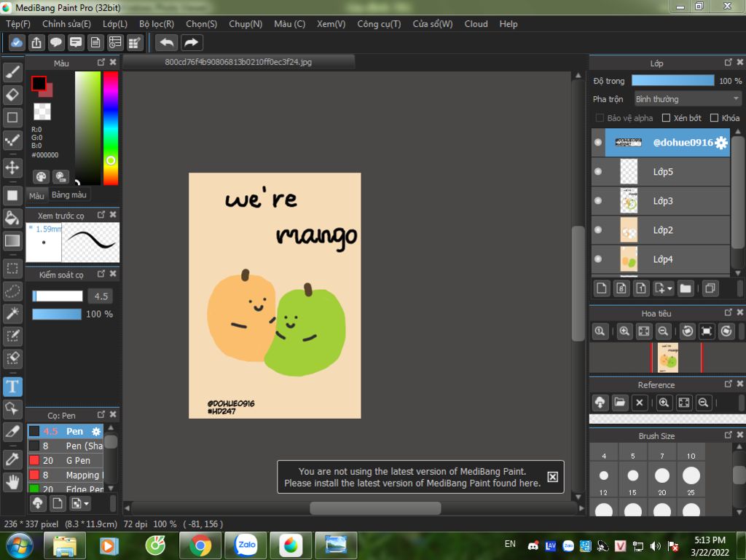Dismiss the update notification message
Screen dimensions: 746x560
[x=552, y=477]
